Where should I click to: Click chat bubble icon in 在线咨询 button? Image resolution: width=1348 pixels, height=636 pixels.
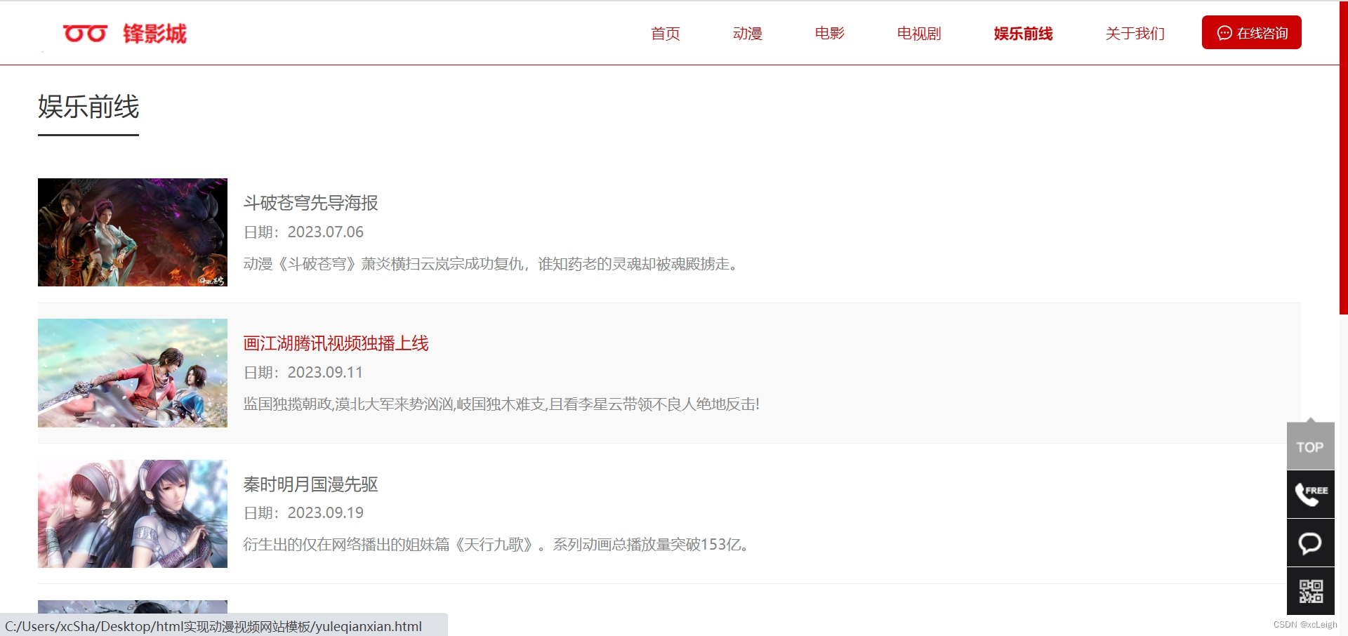point(1224,33)
